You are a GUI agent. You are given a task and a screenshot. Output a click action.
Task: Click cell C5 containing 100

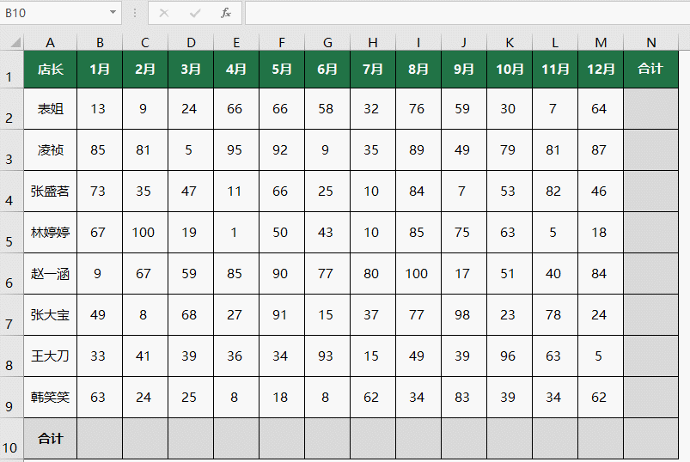point(145,233)
